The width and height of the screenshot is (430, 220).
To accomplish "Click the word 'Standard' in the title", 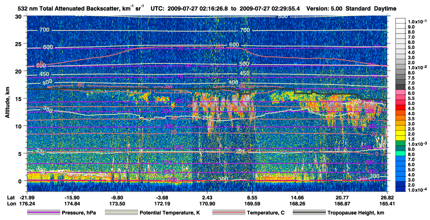I will coord(358,9).
